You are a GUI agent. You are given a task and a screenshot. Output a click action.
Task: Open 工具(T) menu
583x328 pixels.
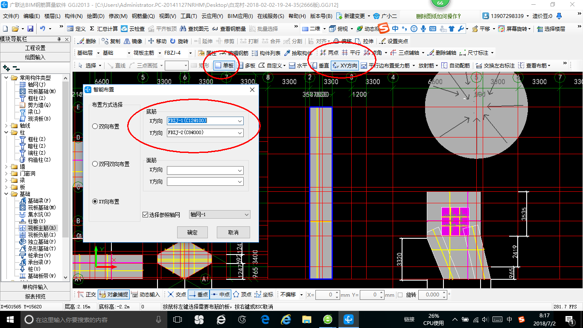click(189, 16)
